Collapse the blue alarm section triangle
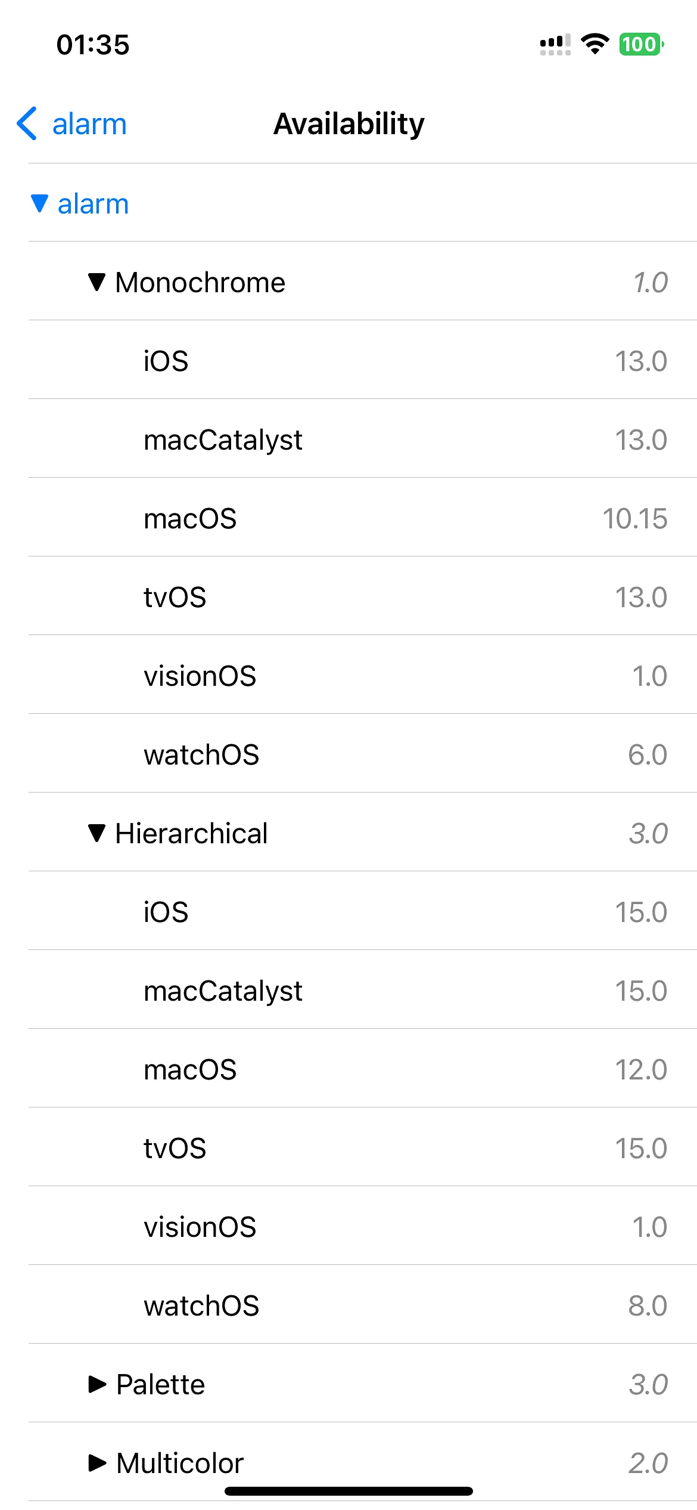Screen dimensions: 697x1510 point(39,203)
